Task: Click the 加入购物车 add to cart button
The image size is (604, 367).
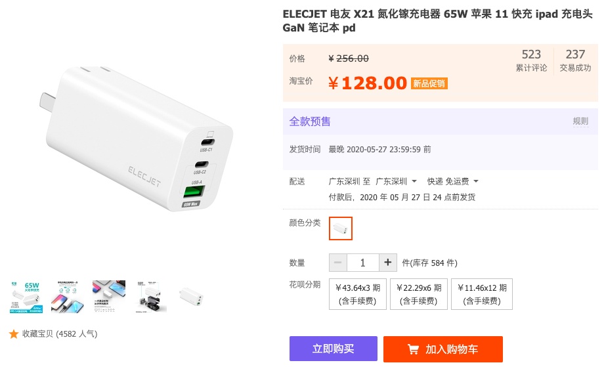Action: click(443, 349)
